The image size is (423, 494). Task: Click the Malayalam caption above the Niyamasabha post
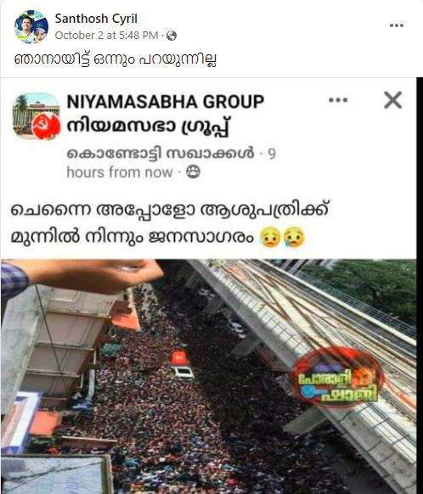[x=116, y=59]
